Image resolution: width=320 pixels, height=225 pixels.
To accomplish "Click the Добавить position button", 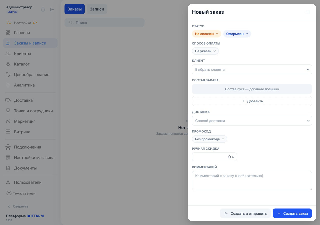I will coord(252,101).
